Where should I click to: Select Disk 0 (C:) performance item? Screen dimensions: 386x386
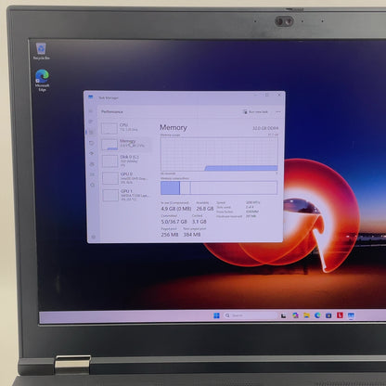click(127, 161)
